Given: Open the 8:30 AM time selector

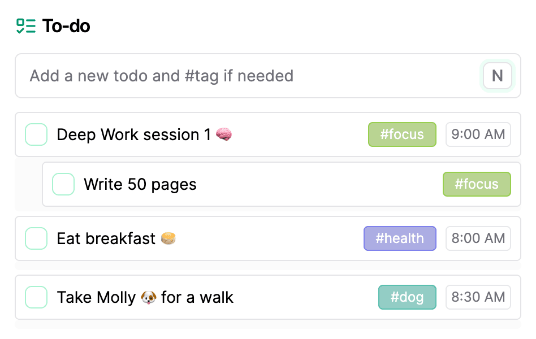Looking at the screenshot, I should [478, 297].
